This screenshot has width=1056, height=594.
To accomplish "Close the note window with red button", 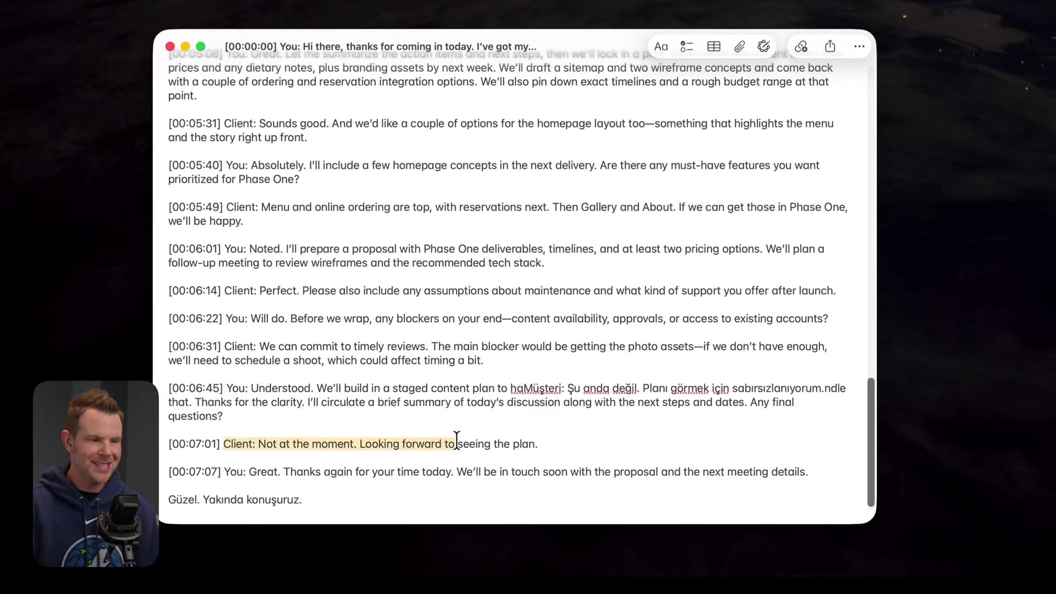I will point(170,47).
